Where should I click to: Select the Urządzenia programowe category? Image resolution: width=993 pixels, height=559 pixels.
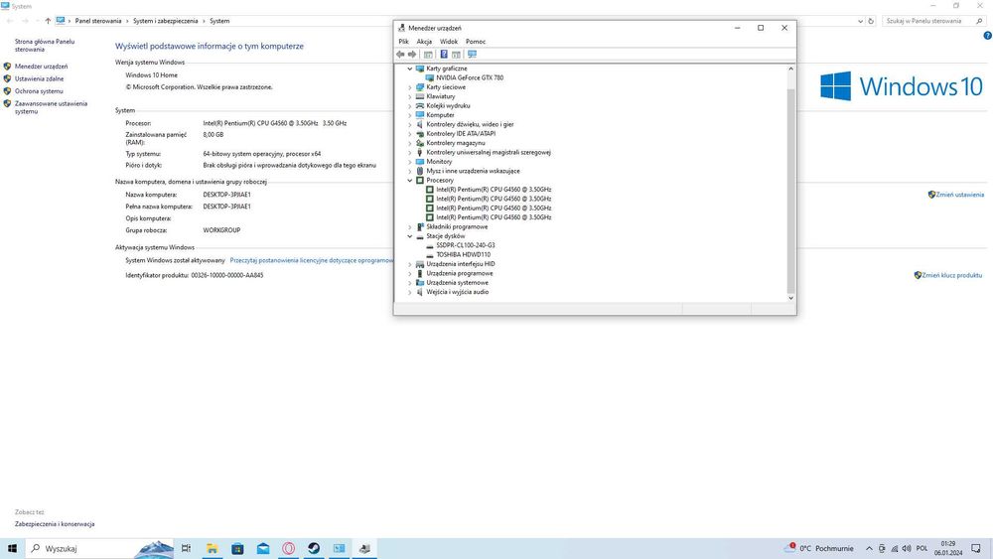point(459,273)
